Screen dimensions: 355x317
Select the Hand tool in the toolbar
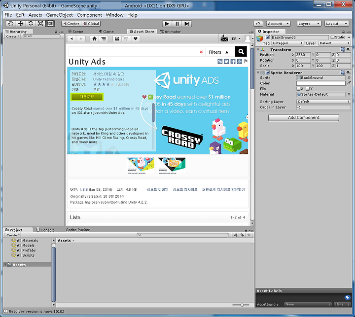tap(11, 24)
